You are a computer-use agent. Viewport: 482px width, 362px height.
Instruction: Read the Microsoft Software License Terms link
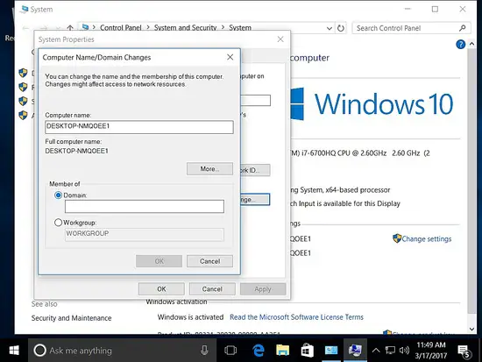(x=296, y=317)
